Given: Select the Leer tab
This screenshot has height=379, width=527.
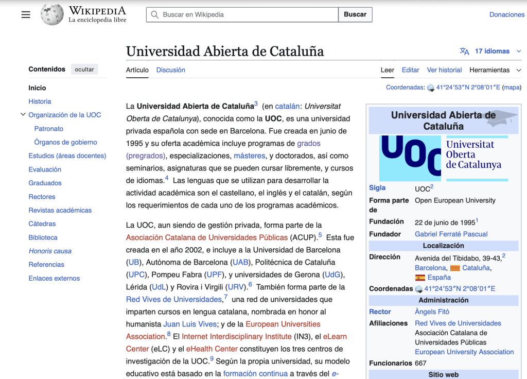Looking at the screenshot, I should 387,70.
